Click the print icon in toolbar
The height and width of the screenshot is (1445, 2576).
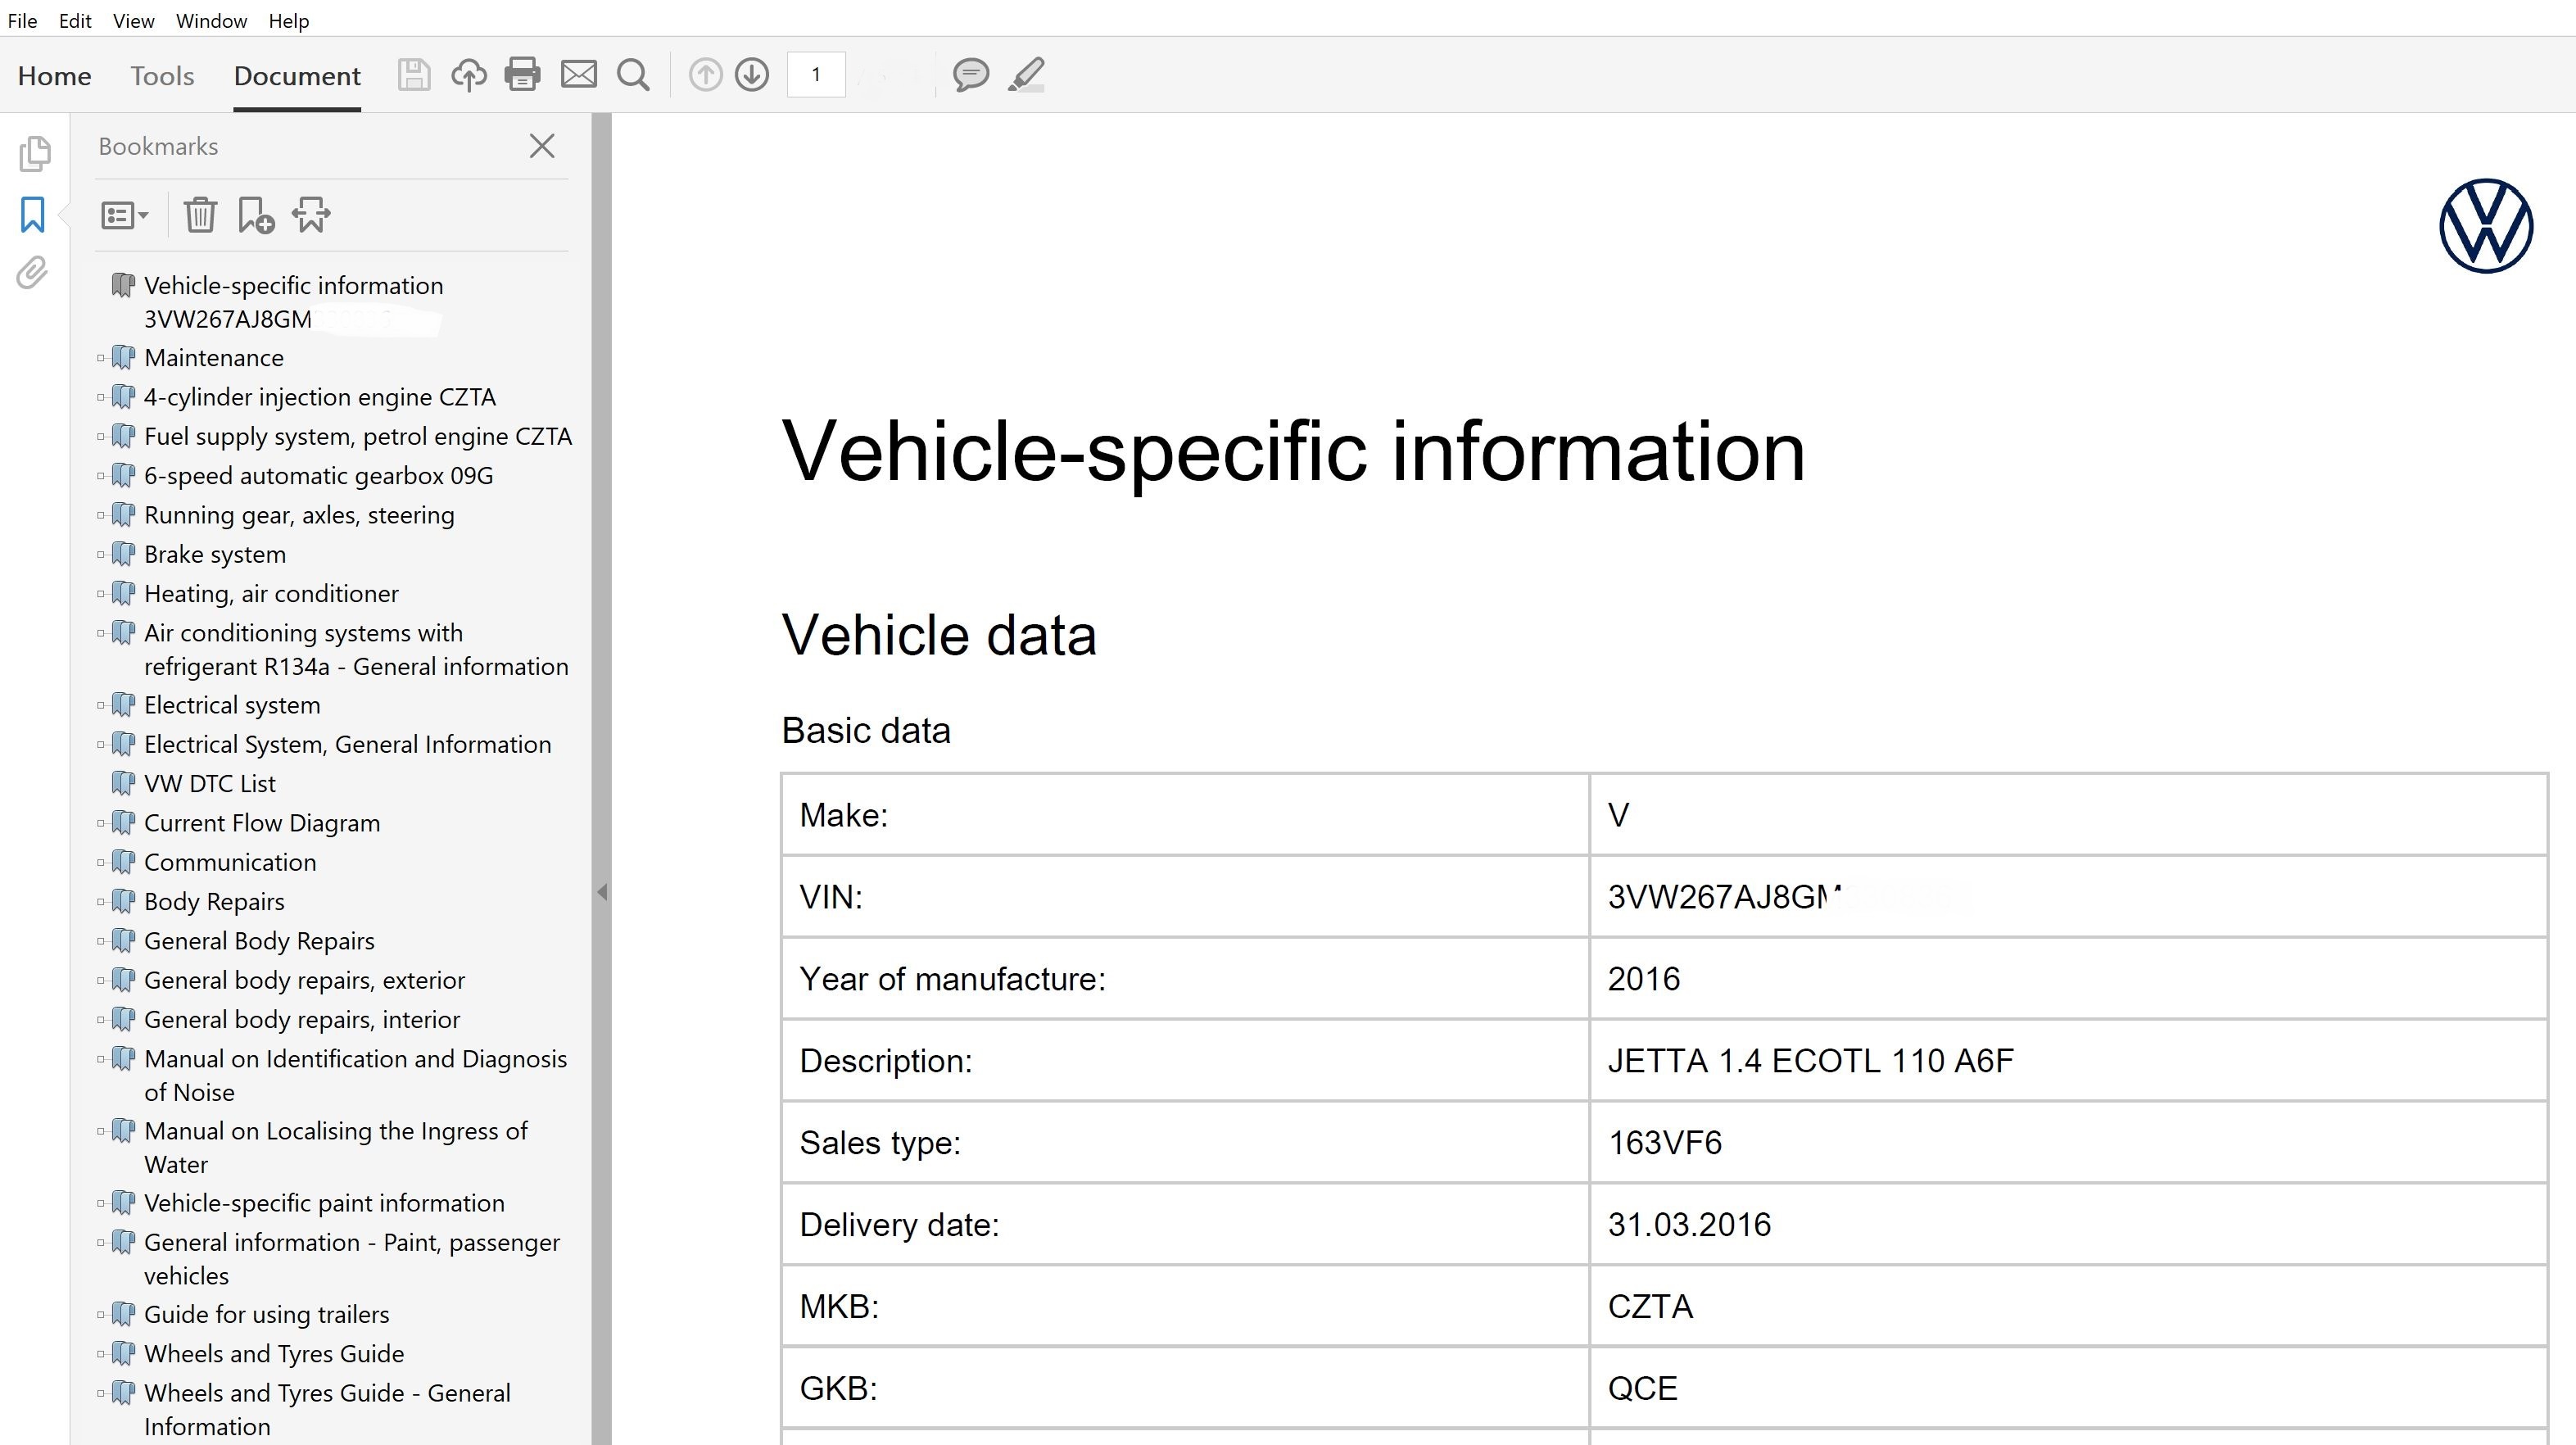[x=522, y=75]
